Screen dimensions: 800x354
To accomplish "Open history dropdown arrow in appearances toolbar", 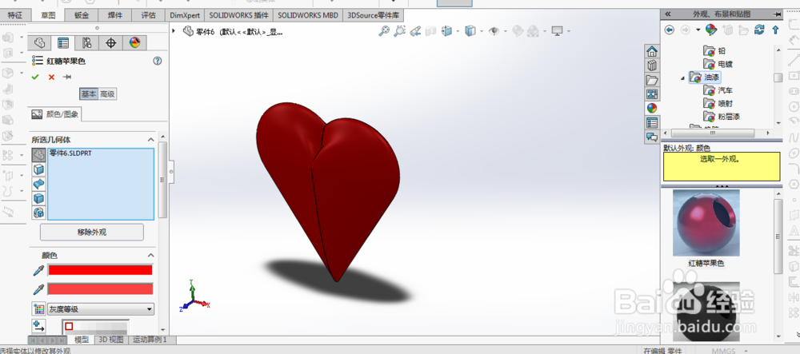I will tap(698, 30).
